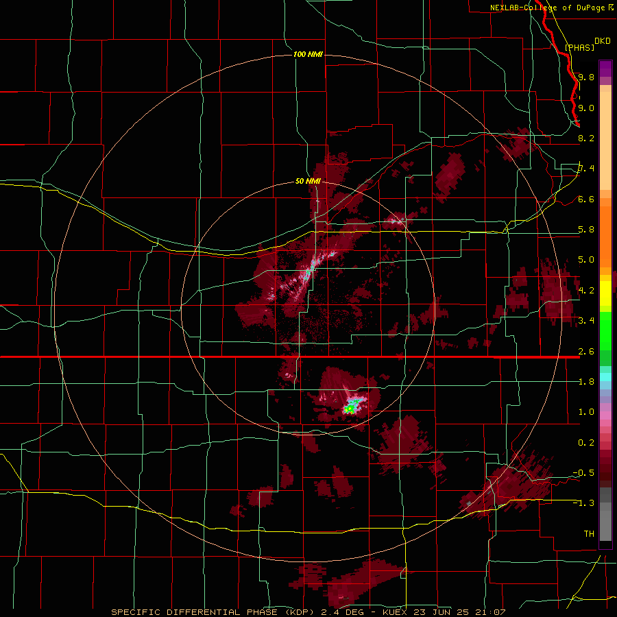Pick the purple band atop the color scale
The image size is (617, 617).
coord(605,69)
